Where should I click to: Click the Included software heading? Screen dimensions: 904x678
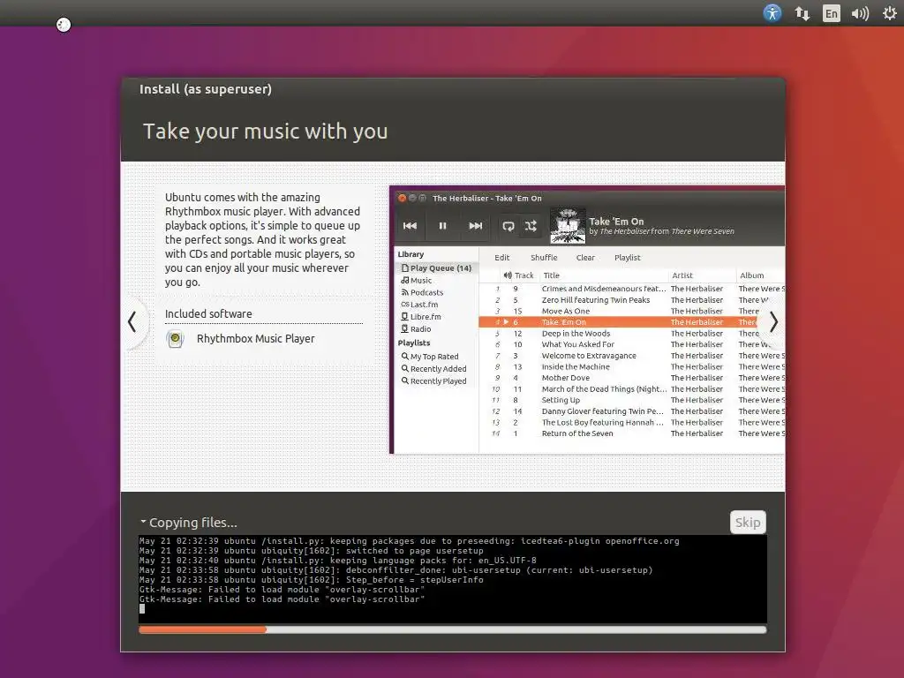point(208,313)
